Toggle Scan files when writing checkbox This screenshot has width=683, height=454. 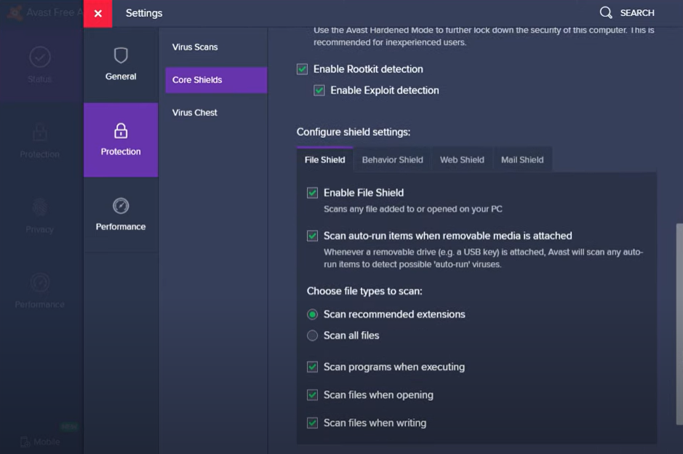[x=312, y=423]
